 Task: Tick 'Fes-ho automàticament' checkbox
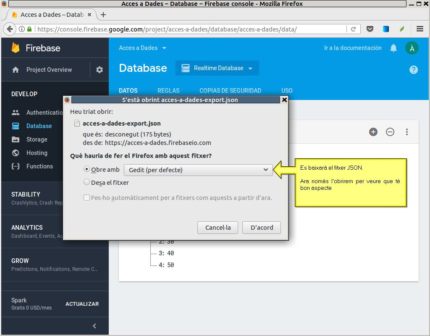[x=87, y=197]
